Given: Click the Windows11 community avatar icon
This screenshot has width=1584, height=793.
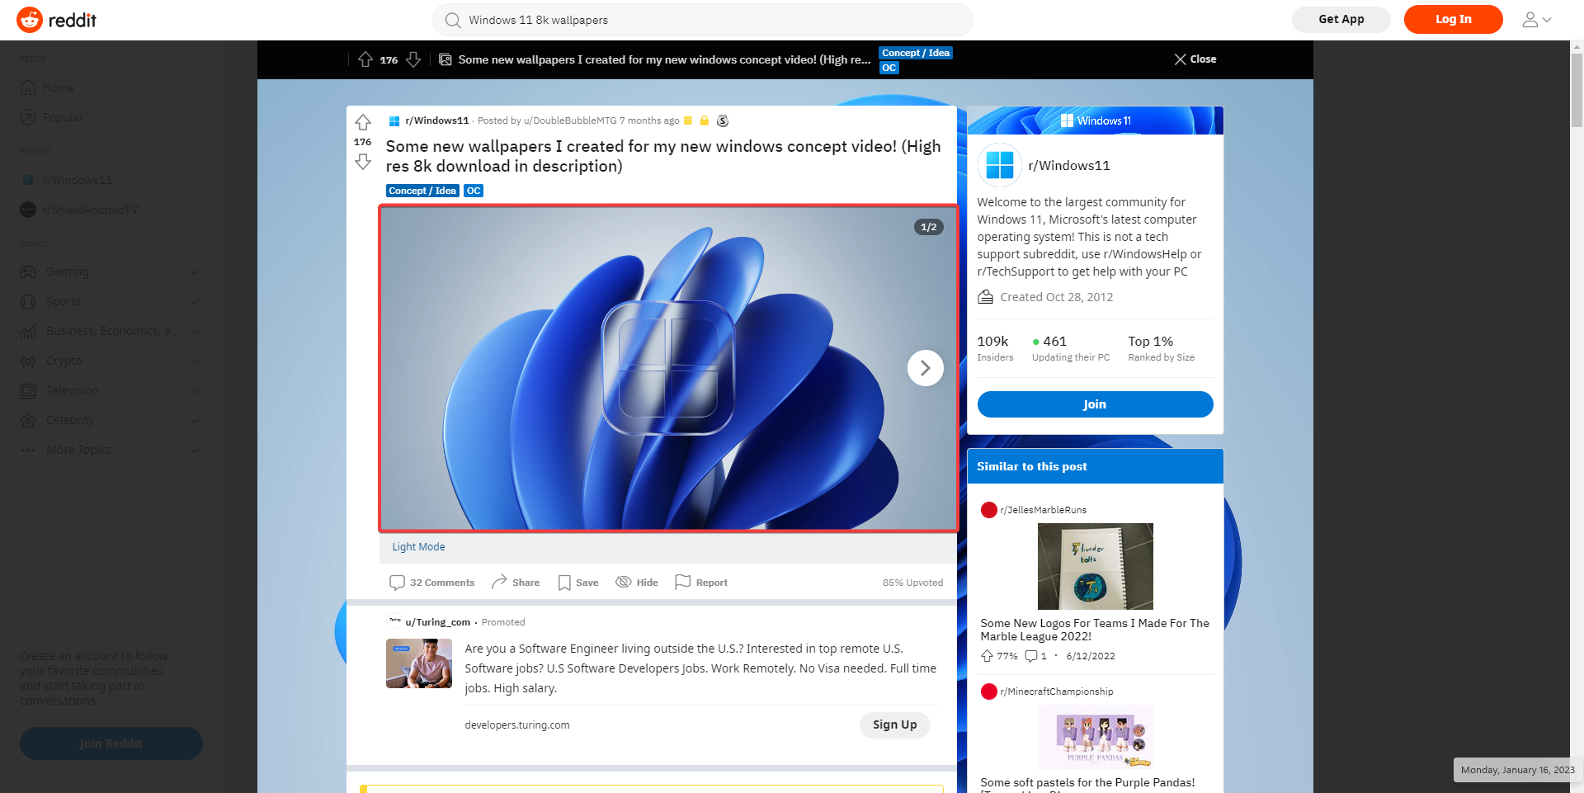Looking at the screenshot, I should tap(999, 165).
